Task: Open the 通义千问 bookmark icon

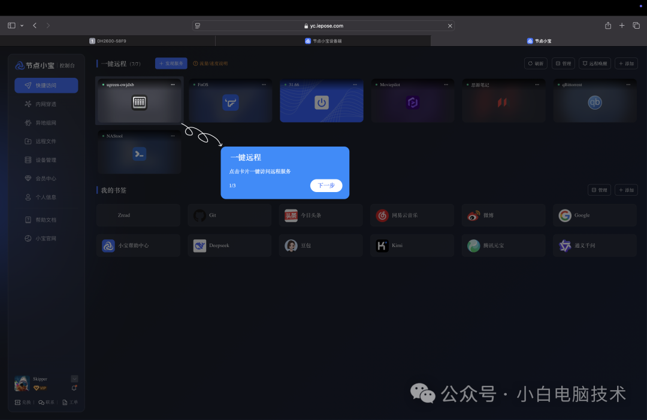Action: pos(565,246)
